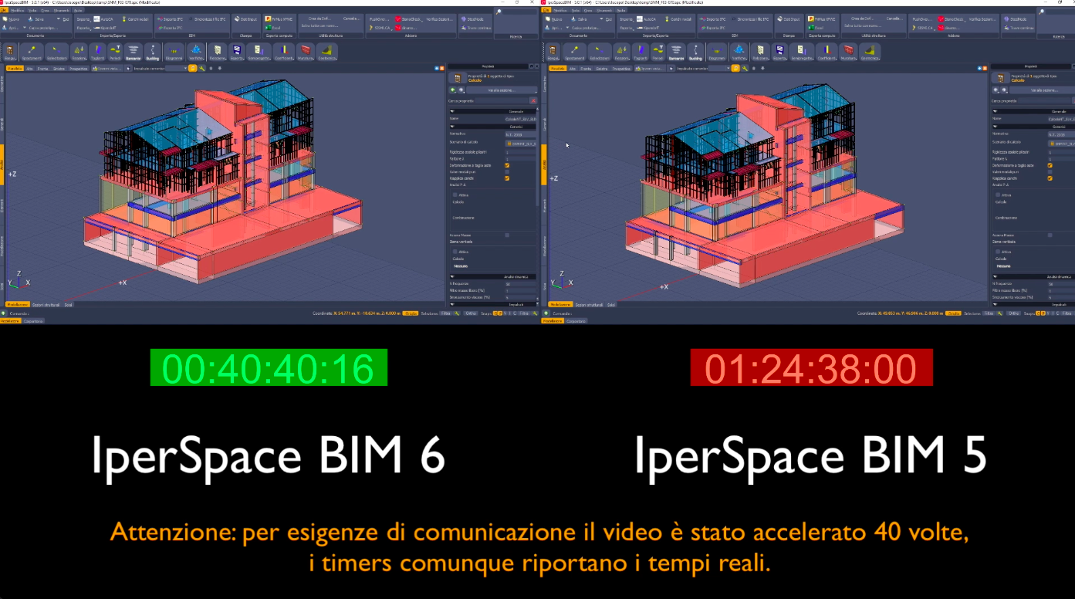This screenshot has width=1075, height=599.
Task: Switch to the Carpenteria tab in BIM 6
Action: [x=34, y=320]
